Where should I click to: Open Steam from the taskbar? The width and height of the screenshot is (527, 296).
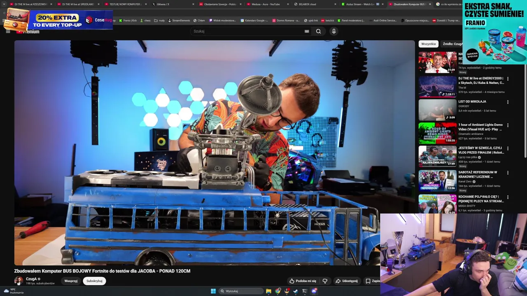[296, 291]
